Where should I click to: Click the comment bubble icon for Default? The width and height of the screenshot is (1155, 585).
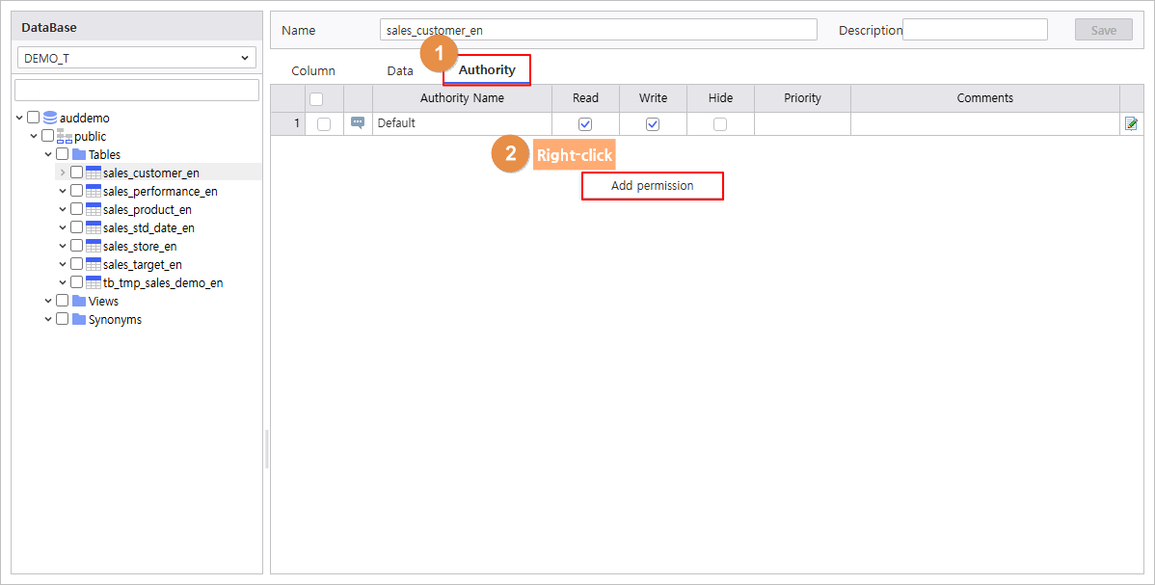pos(358,123)
